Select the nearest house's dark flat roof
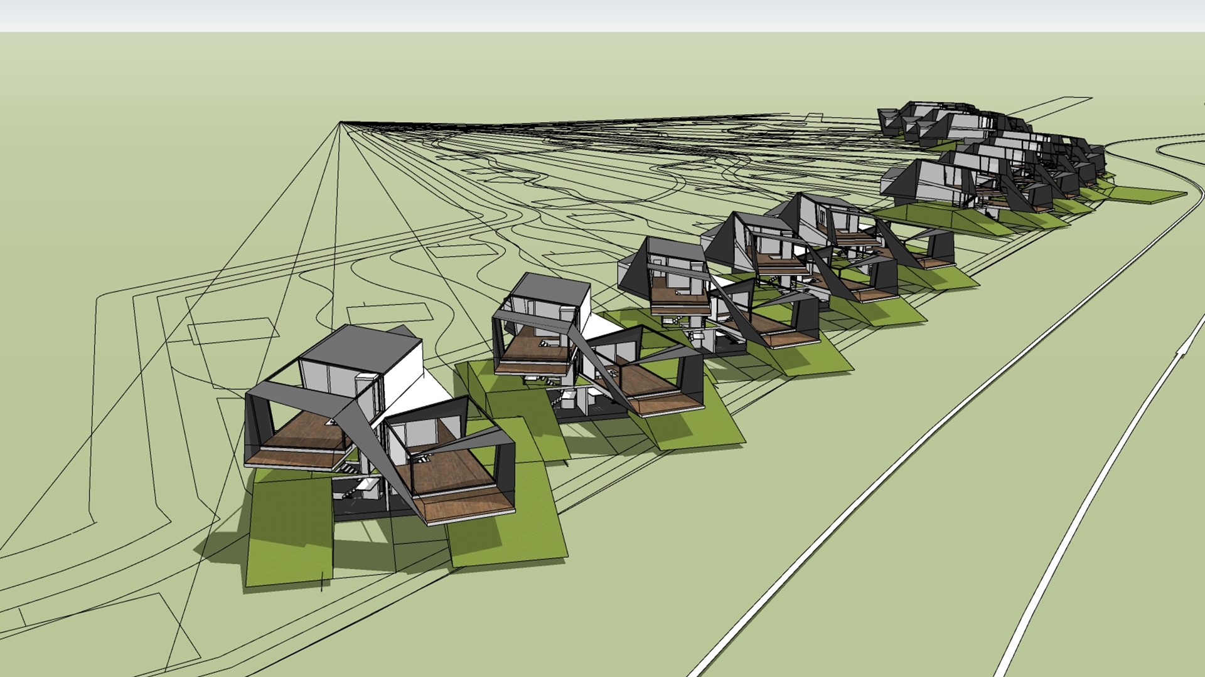This screenshot has width=1205, height=677. click(x=361, y=349)
